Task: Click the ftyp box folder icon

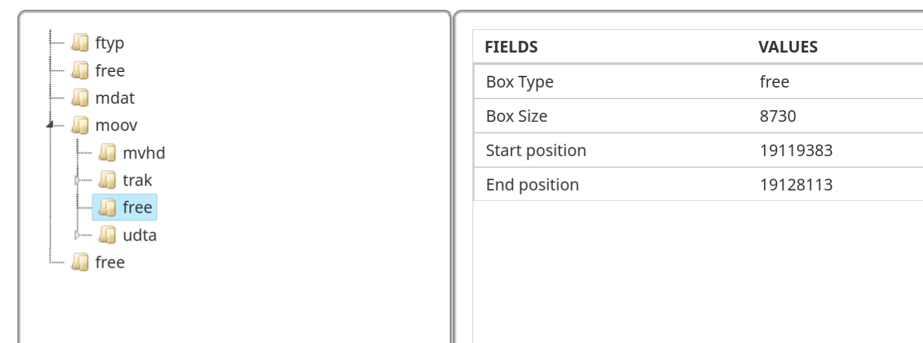Action: [80, 43]
